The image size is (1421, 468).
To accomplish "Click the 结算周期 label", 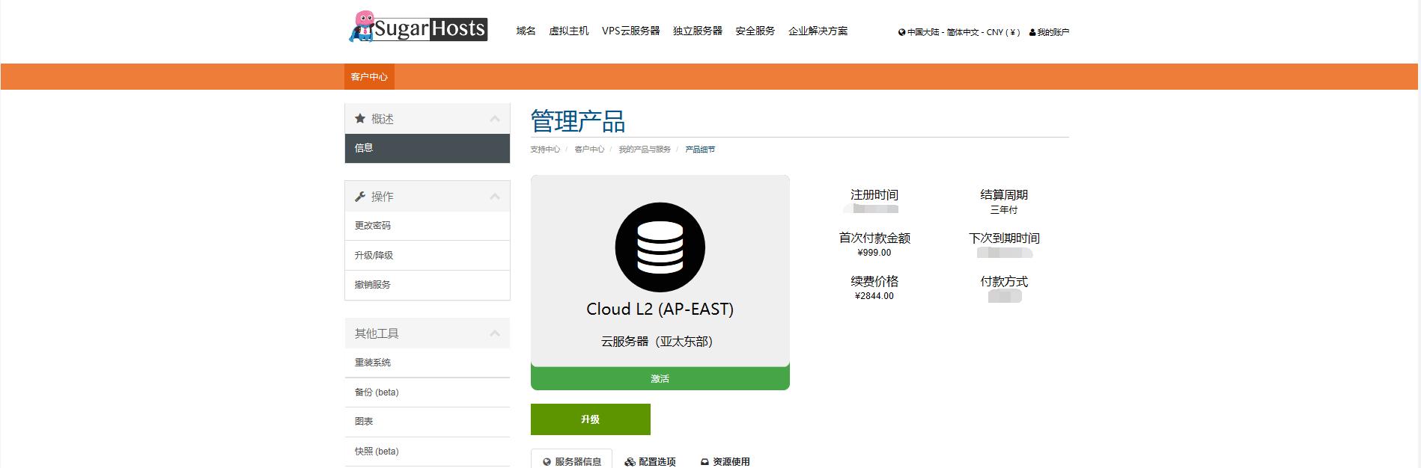I will [x=1004, y=194].
